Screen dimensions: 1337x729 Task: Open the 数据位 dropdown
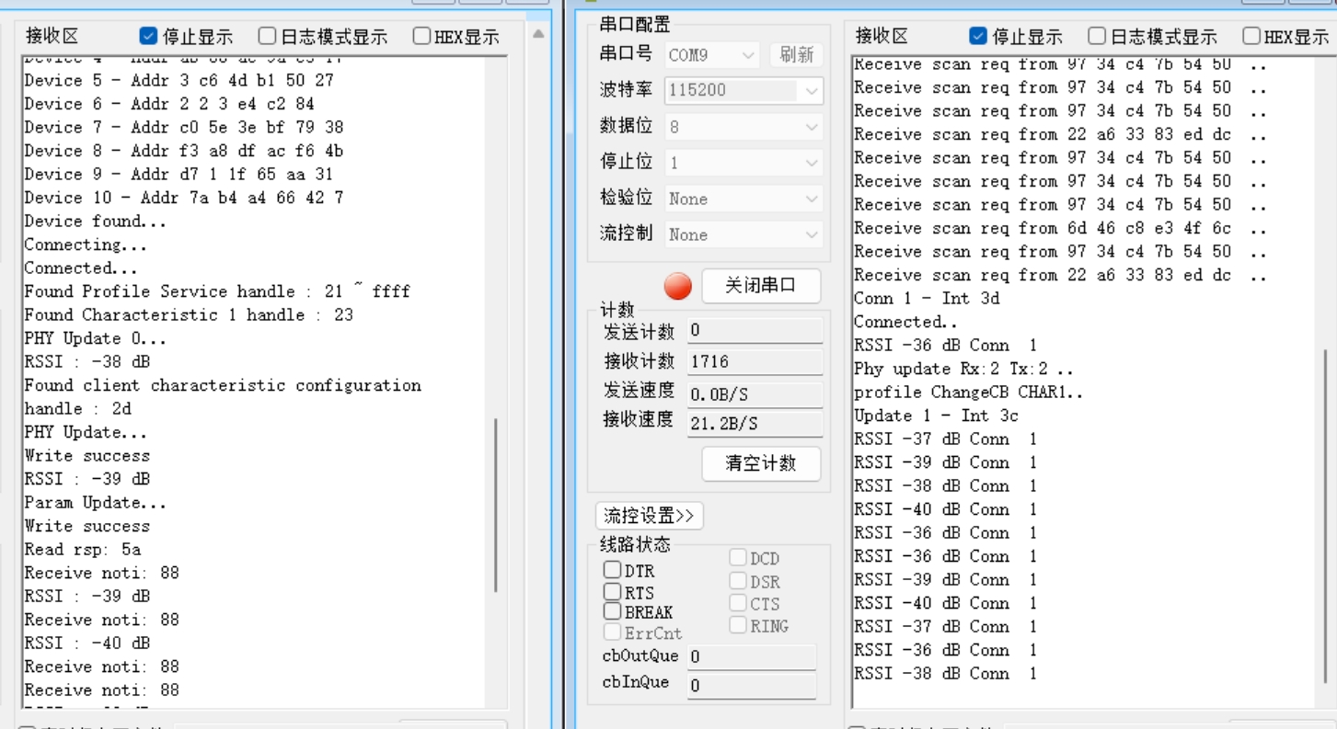743,127
